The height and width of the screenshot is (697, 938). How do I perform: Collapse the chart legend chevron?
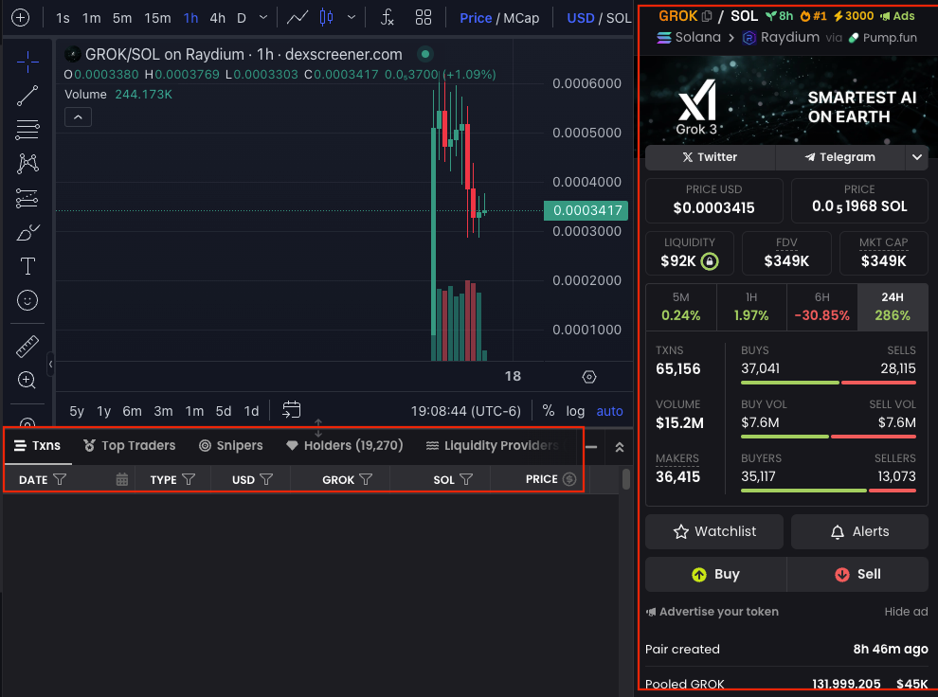(79, 117)
